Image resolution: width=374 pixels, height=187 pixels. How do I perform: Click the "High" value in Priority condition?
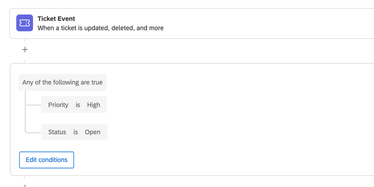[x=93, y=105]
